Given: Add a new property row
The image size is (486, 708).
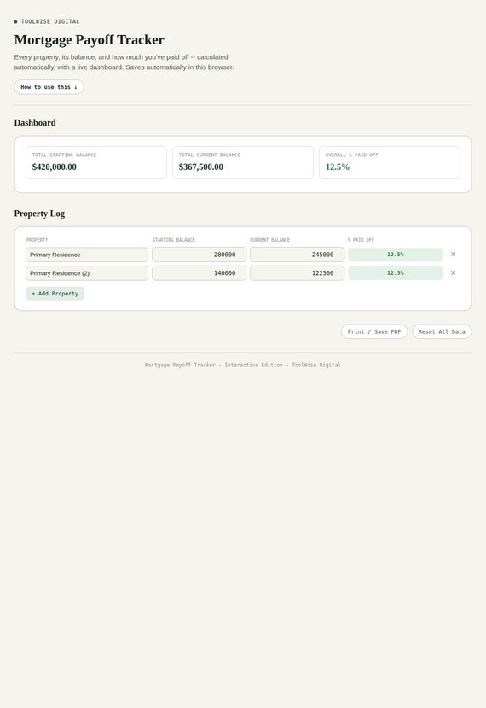Looking at the screenshot, I should pos(55,294).
